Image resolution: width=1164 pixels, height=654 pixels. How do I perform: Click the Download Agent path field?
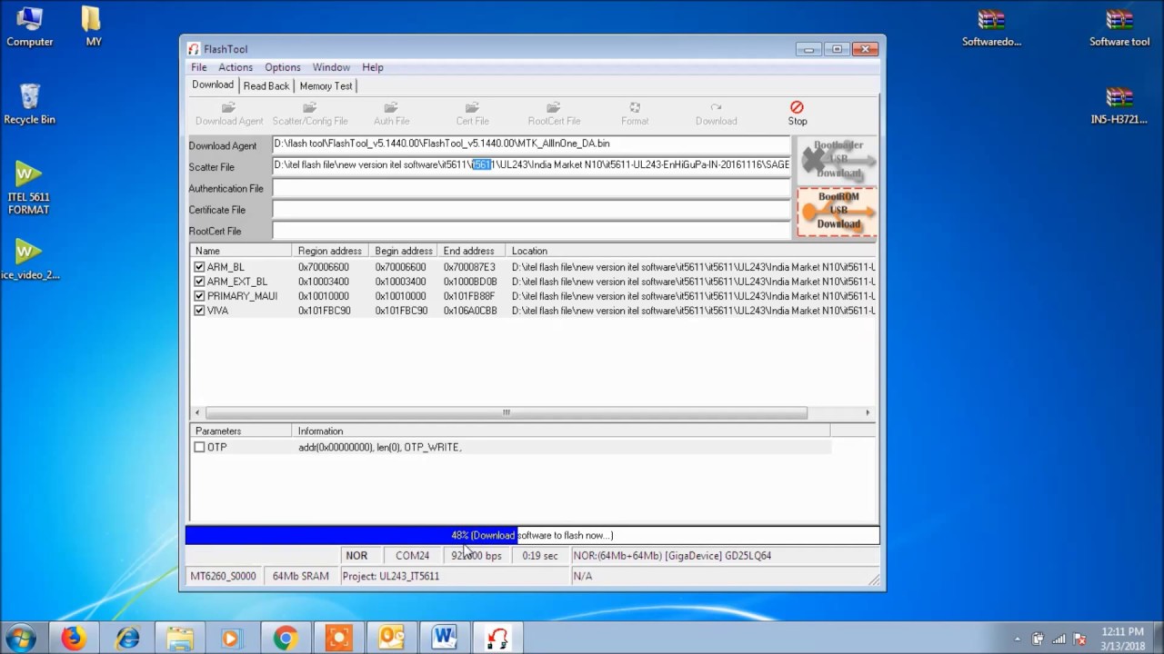pyautogui.click(x=532, y=144)
